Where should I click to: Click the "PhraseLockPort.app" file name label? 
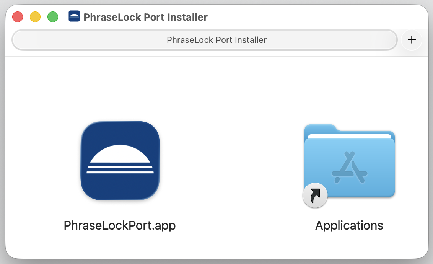tap(120, 225)
